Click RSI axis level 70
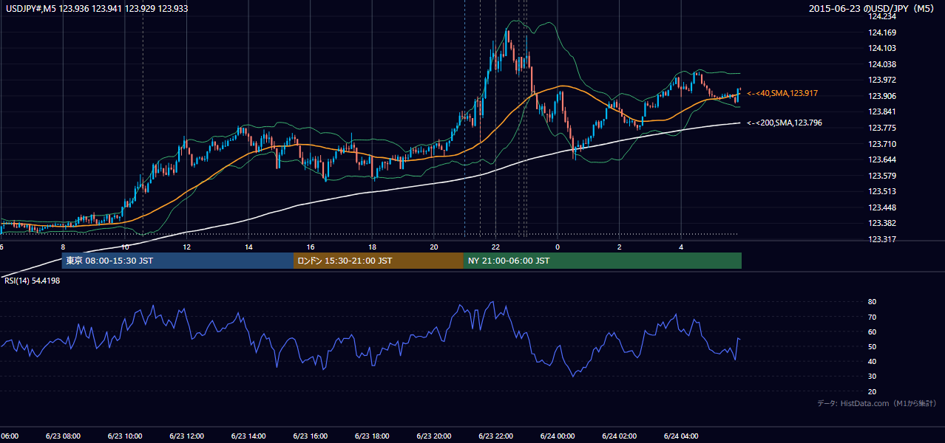 coord(872,317)
